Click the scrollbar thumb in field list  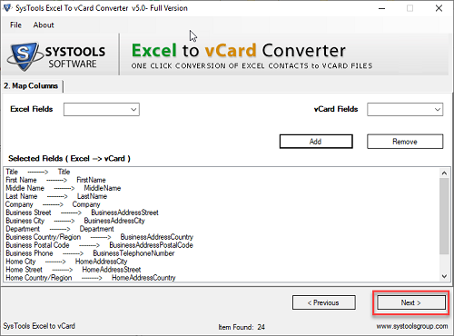444,216
